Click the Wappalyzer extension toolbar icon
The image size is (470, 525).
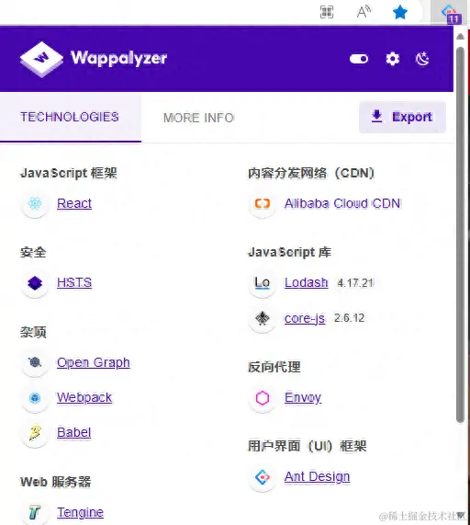pos(451,14)
